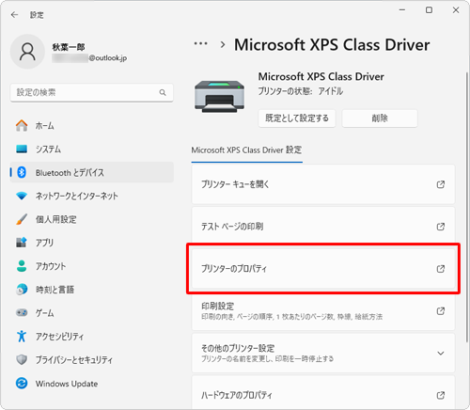Click the 時刻と言語 globe clock icon

(x=22, y=290)
